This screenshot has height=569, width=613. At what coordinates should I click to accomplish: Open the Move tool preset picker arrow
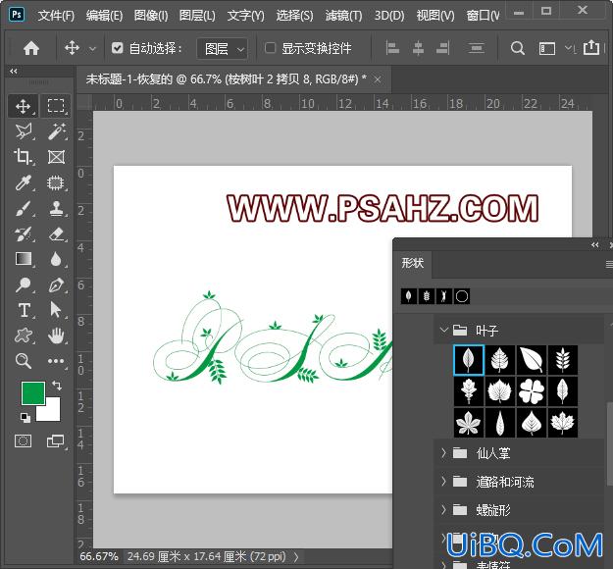pyautogui.click(x=92, y=49)
